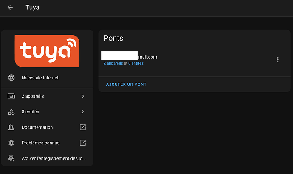Go back using the arrow icon
Screen dimensions: 293x174
pyautogui.click(x=10, y=8)
